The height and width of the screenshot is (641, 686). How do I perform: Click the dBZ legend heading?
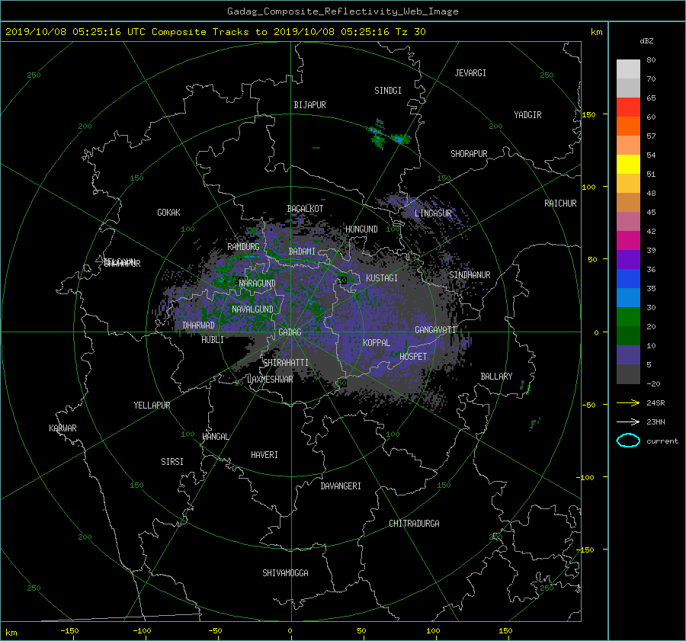pos(646,41)
